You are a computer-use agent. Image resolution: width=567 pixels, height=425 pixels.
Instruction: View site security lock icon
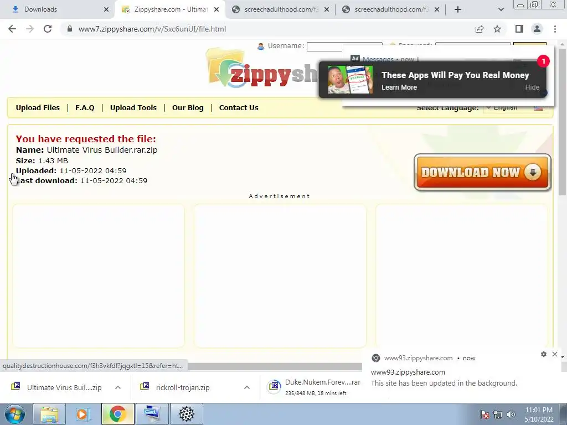point(70,29)
